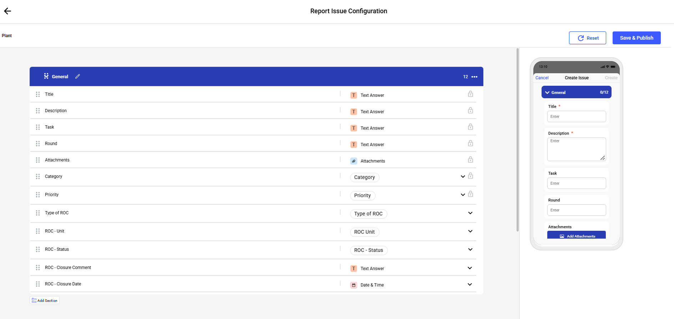
Task: Expand the Priority row chevron
Action: pos(463,195)
